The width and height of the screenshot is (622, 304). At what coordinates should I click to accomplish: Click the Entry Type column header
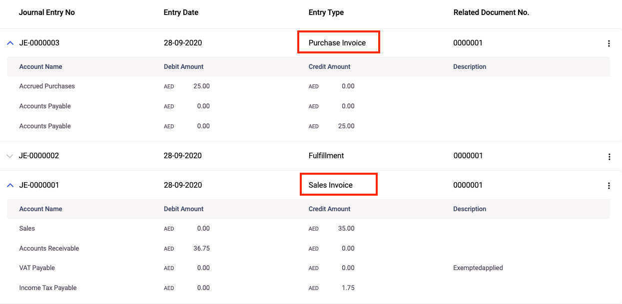point(326,12)
